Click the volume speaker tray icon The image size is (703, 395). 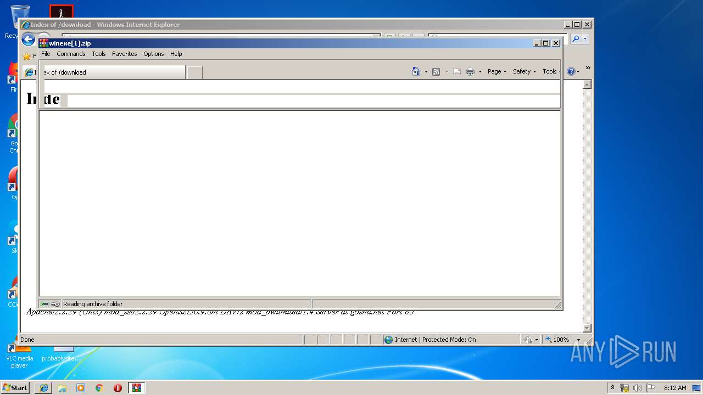[638, 388]
